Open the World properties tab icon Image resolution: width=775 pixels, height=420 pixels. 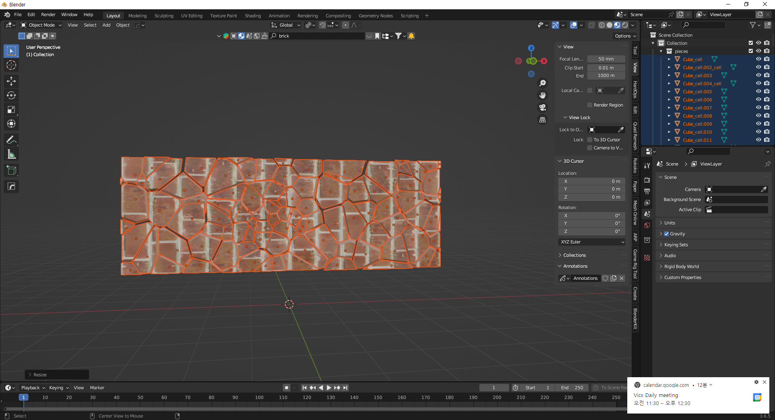tap(647, 225)
